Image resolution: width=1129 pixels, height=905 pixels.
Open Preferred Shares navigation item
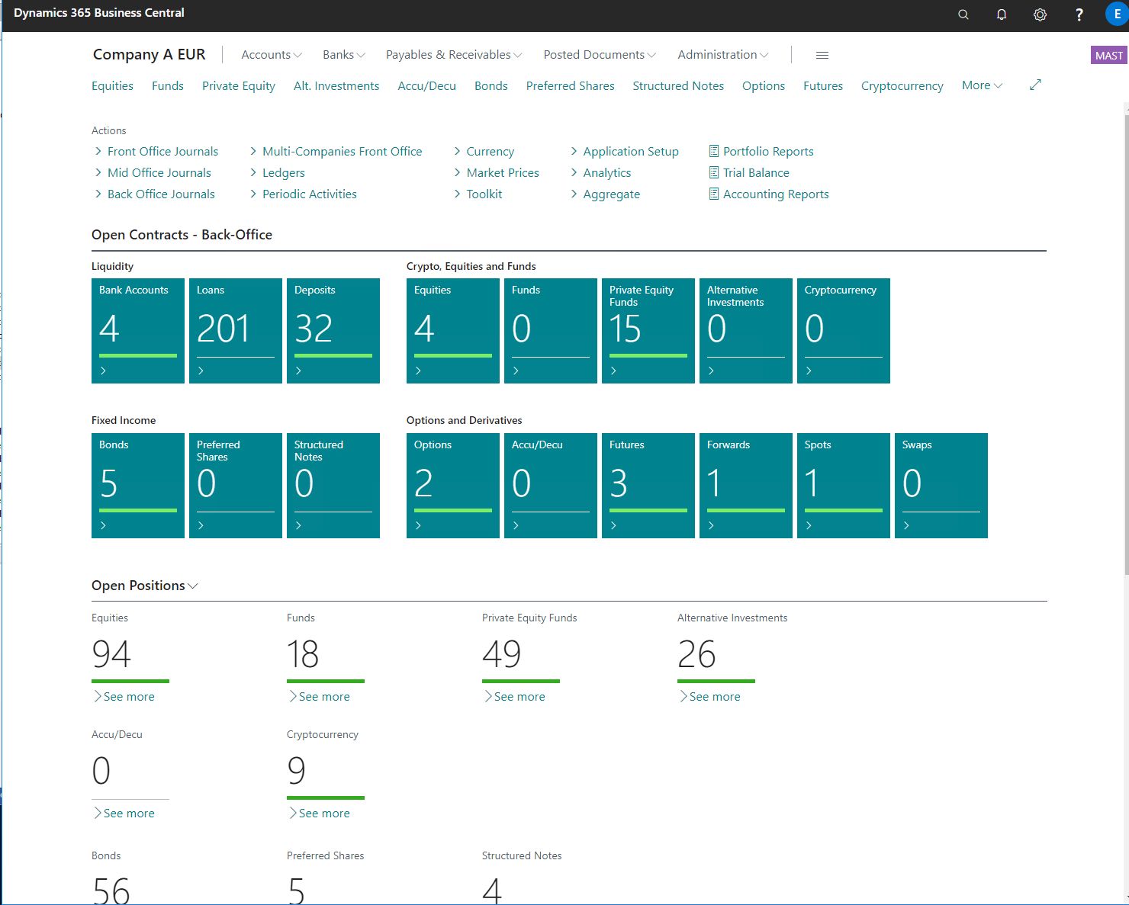coord(570,85)
